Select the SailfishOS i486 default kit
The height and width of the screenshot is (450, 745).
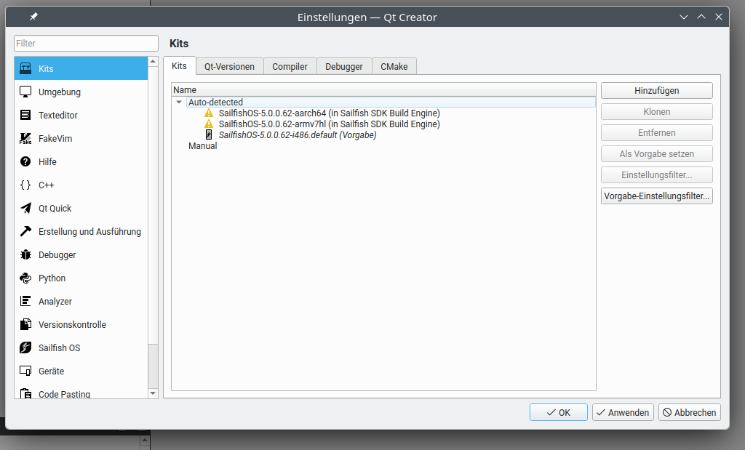click(297, 135)
